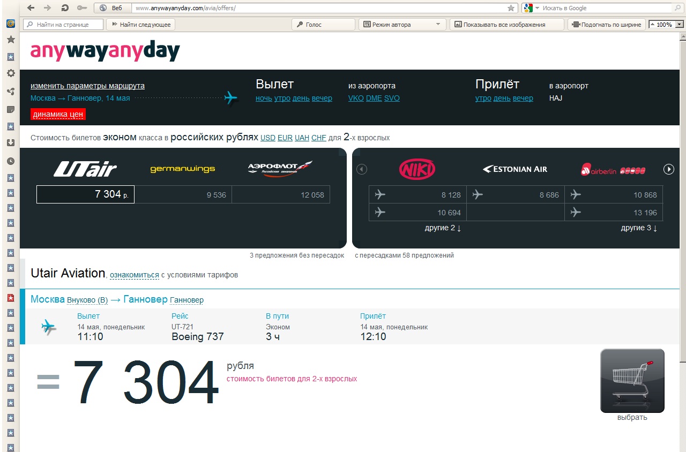The width and height of the screenshot is (686, 452).
Task: Filter departure by ночь
Action: pos(264,99)
